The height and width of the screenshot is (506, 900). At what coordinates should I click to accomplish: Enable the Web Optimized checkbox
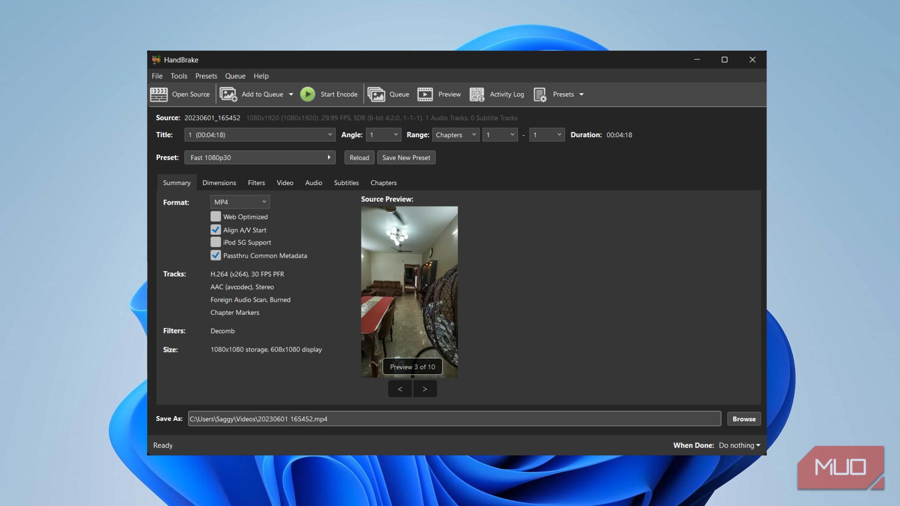click(x=216, y=216)
